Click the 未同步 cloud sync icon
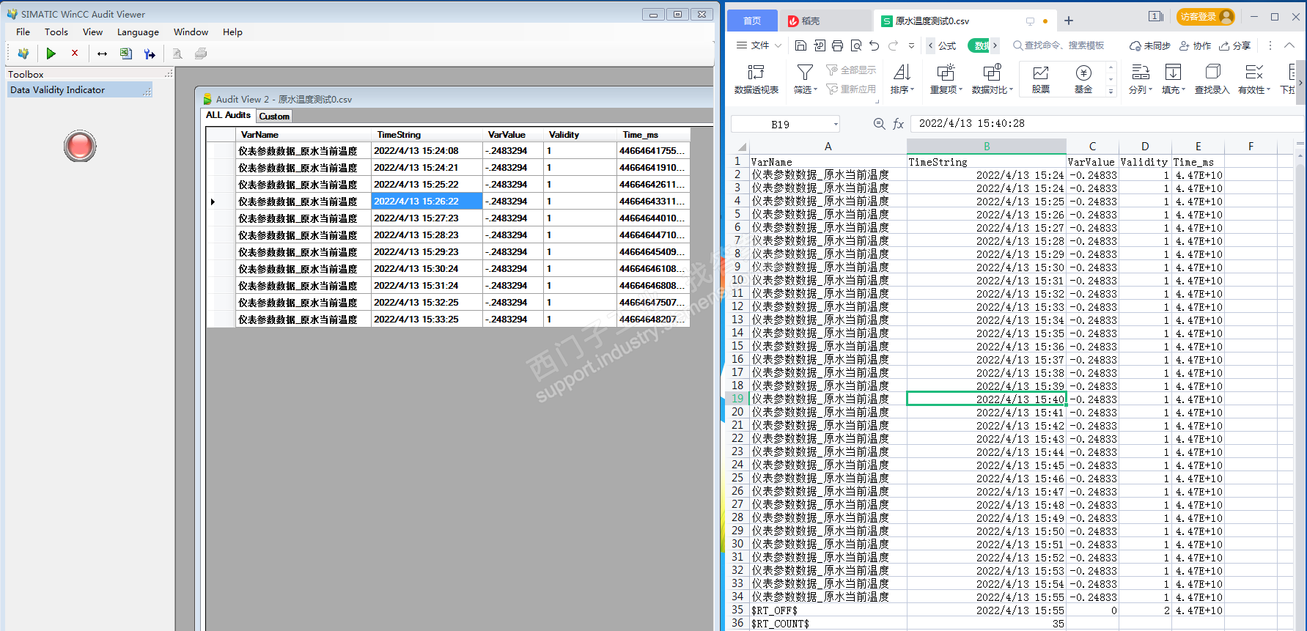This screenshot has height=631, width=1307. pos(1150,45)
